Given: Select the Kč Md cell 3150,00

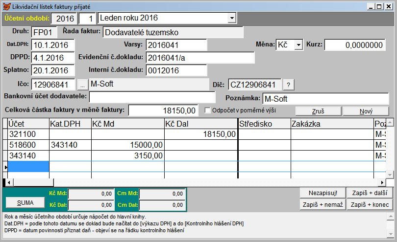Looking at the screenshot, I should coord(128,155).
